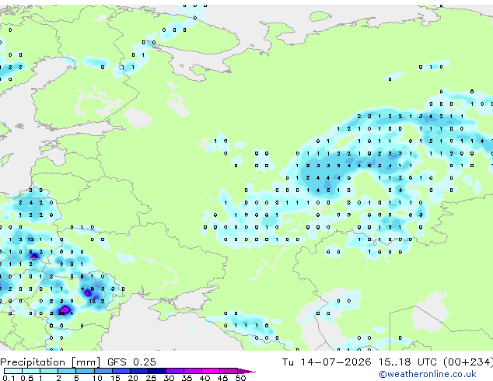This screenshot has height=381, width=493.
Task: Click the '10' legend scale label
Action: (x=97, y=378)
